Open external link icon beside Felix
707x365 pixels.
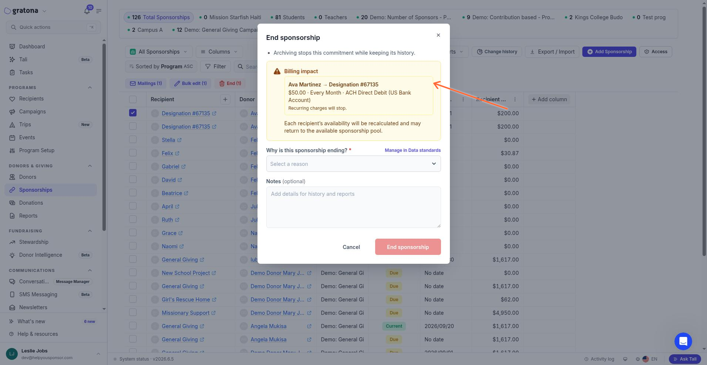[x=177, y=153]
